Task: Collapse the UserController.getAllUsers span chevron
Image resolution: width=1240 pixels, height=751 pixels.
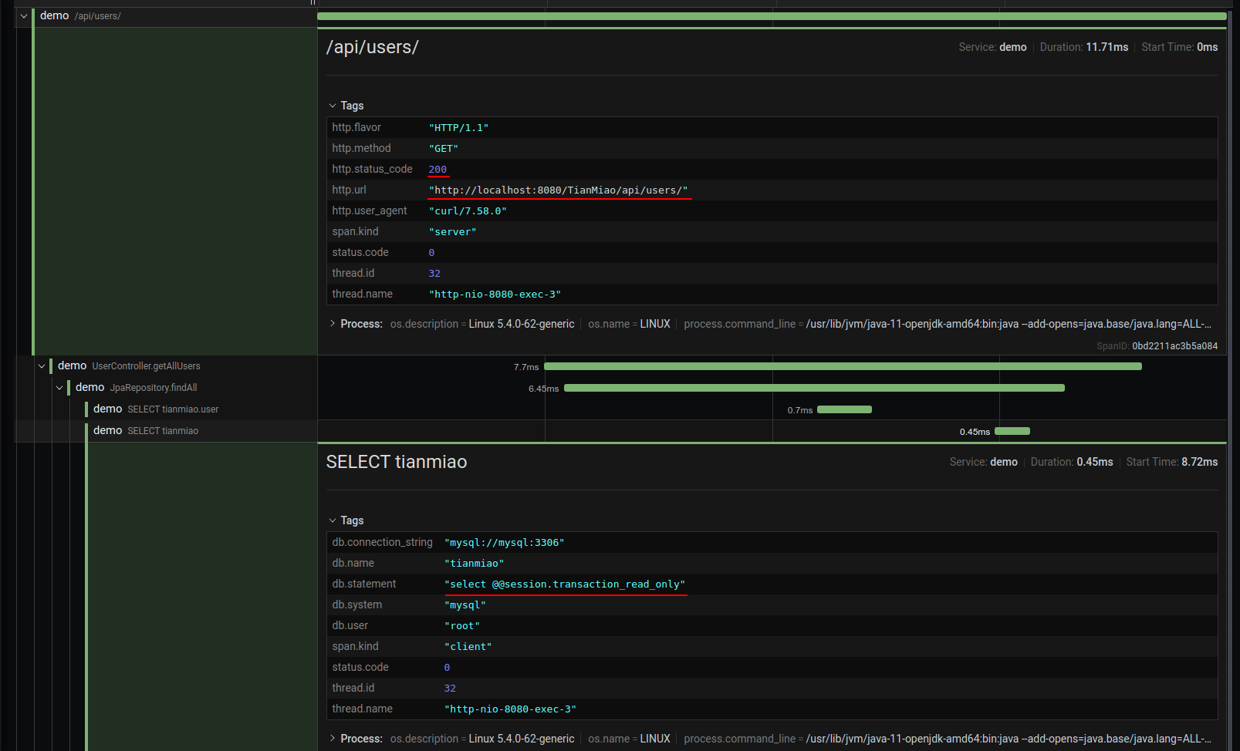Action: pos(42,366)
